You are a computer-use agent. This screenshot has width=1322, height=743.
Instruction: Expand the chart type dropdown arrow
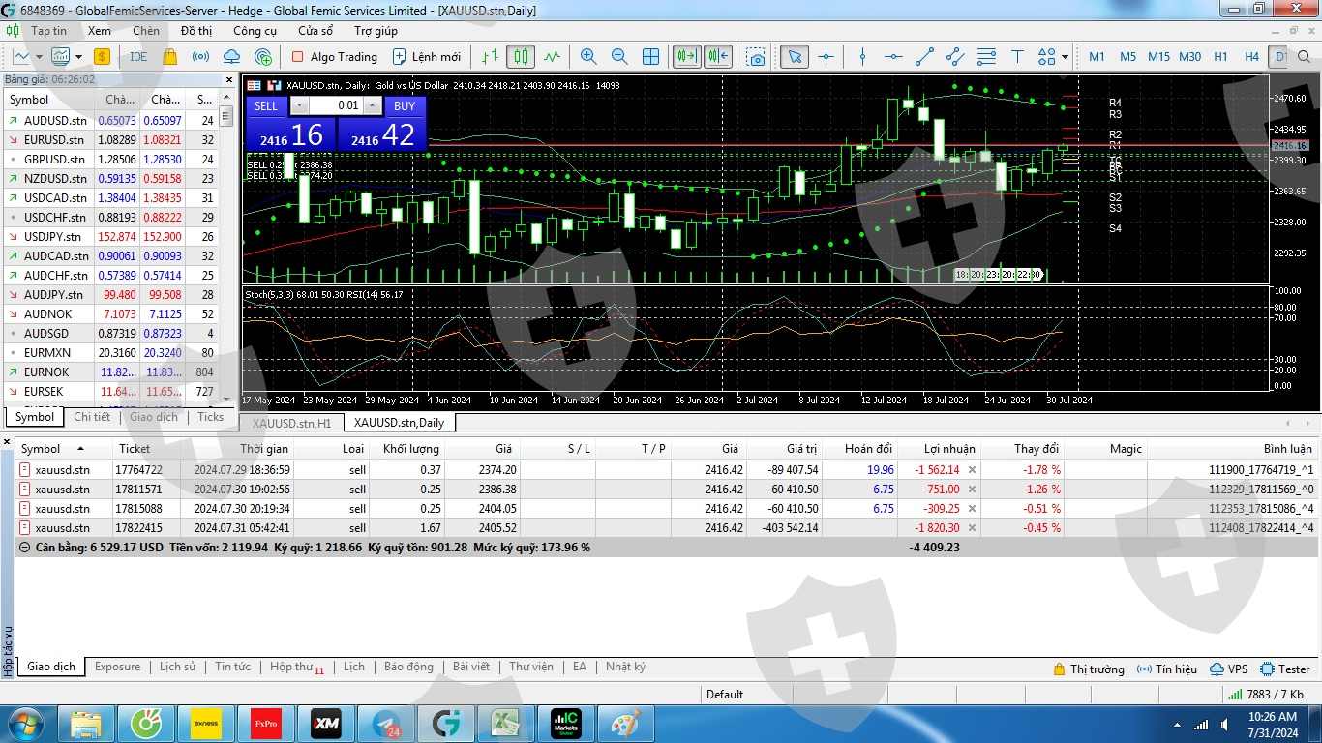(x=79, y=57)
